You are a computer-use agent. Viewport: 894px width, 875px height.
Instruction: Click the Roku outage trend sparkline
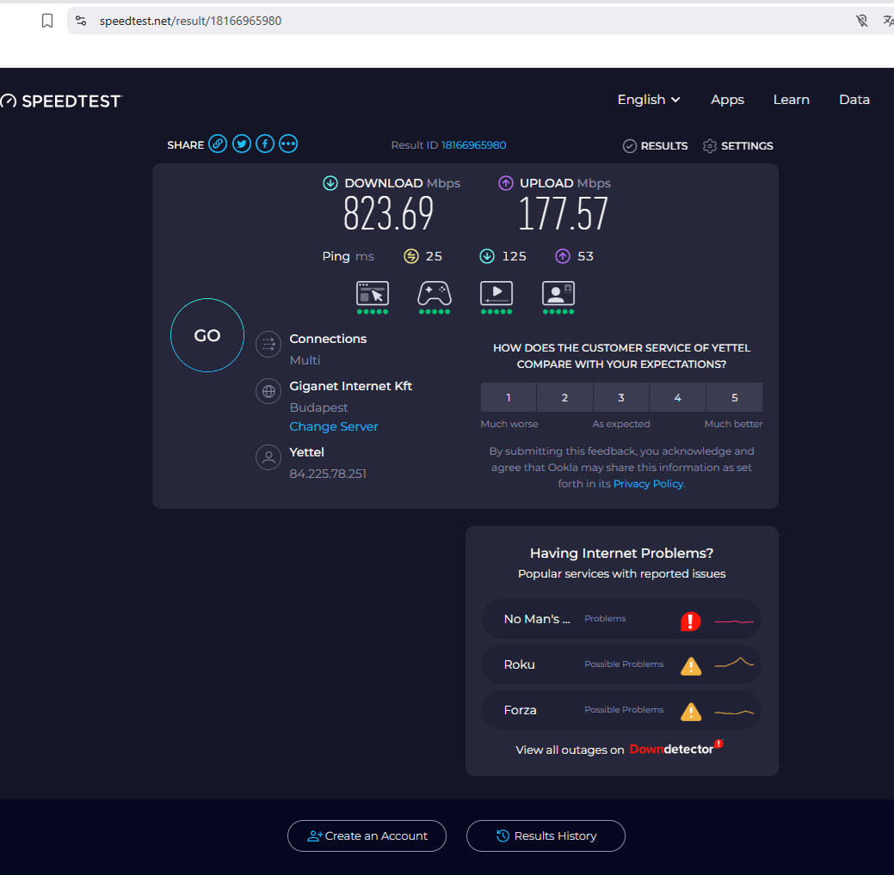734,663
